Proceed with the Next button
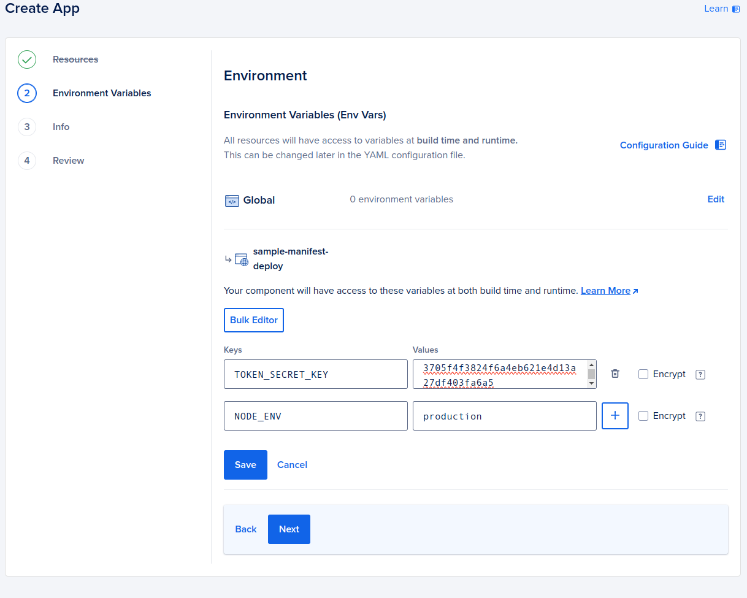The image size is (747, 598). pos(289,529)
